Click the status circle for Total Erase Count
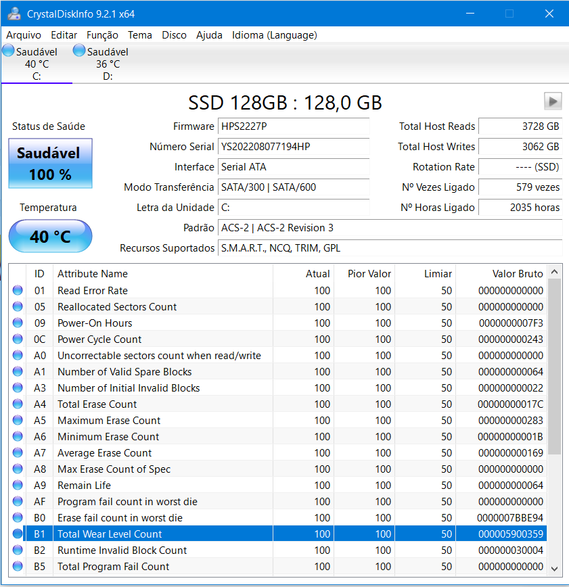Viewport: 569px width, 587px height. (x=18, y=404)
